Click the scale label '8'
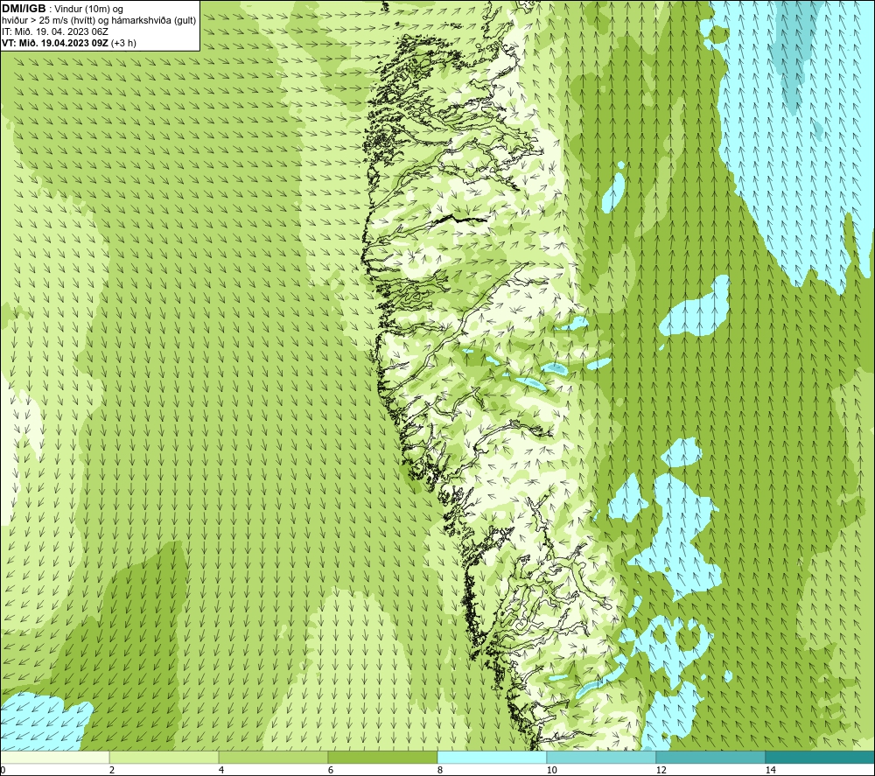 440,770
